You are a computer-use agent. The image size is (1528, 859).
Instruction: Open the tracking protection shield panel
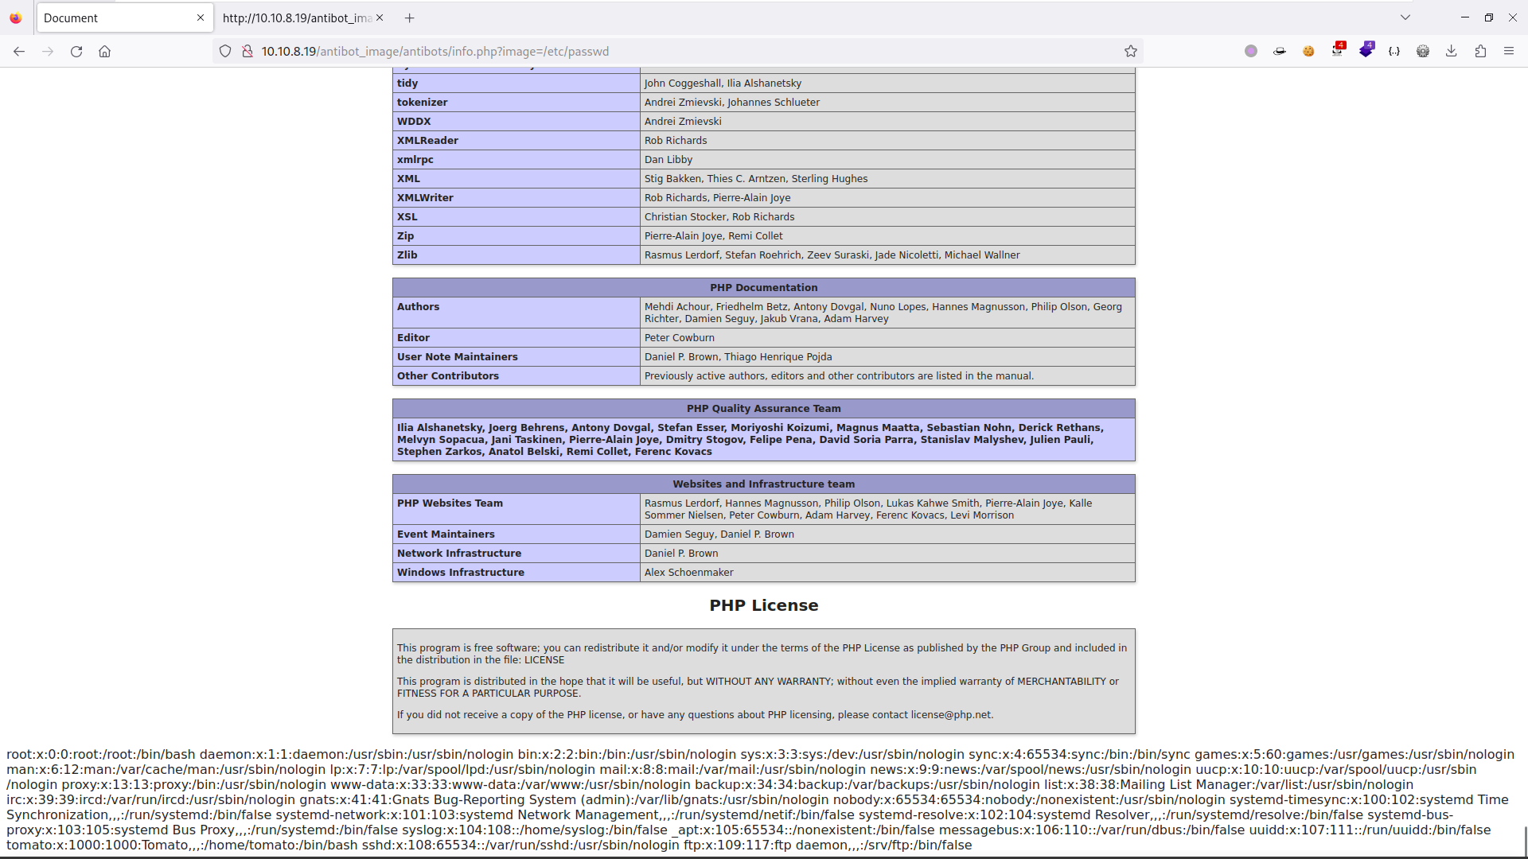pos(225,51)
